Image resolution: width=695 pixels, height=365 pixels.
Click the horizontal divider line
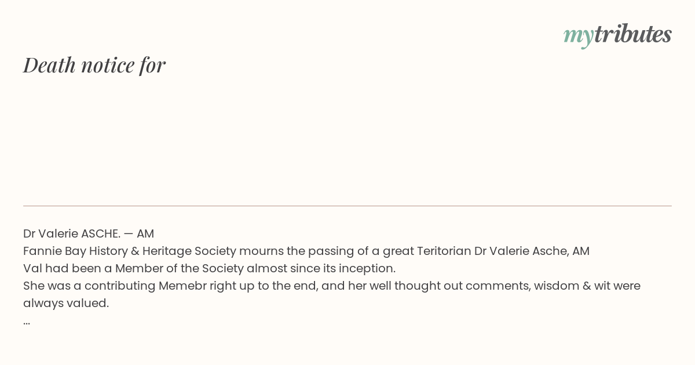(x=348, y=206)
